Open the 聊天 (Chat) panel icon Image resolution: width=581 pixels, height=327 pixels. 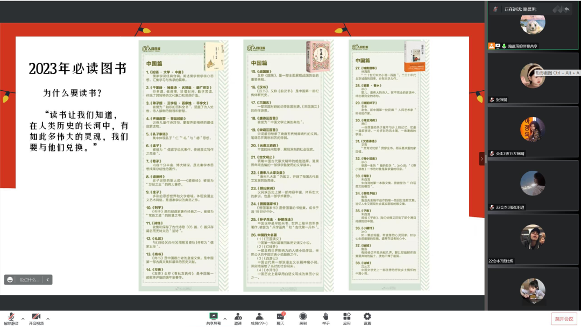click(x=280, y=317)
